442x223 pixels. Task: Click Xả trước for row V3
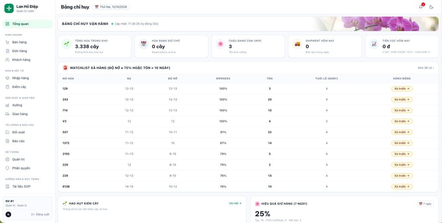pos(402,121)
